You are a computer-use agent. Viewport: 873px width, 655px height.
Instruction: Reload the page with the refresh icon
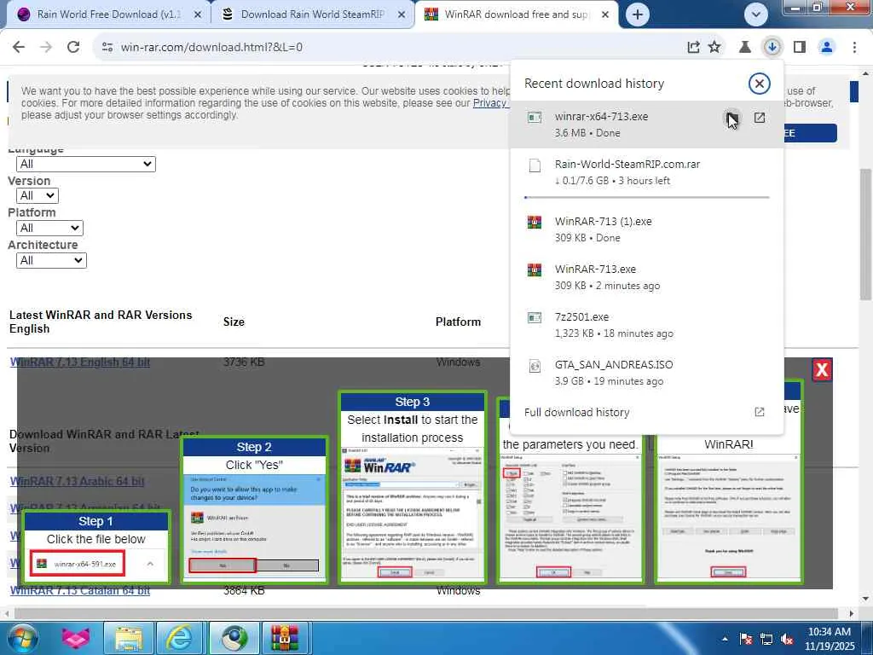73,47
